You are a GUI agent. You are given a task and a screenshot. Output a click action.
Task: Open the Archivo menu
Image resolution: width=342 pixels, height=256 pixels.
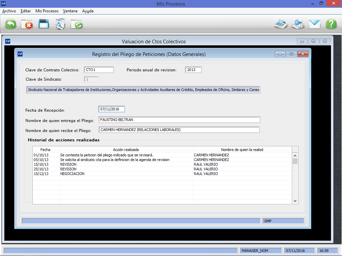point(9,11)
